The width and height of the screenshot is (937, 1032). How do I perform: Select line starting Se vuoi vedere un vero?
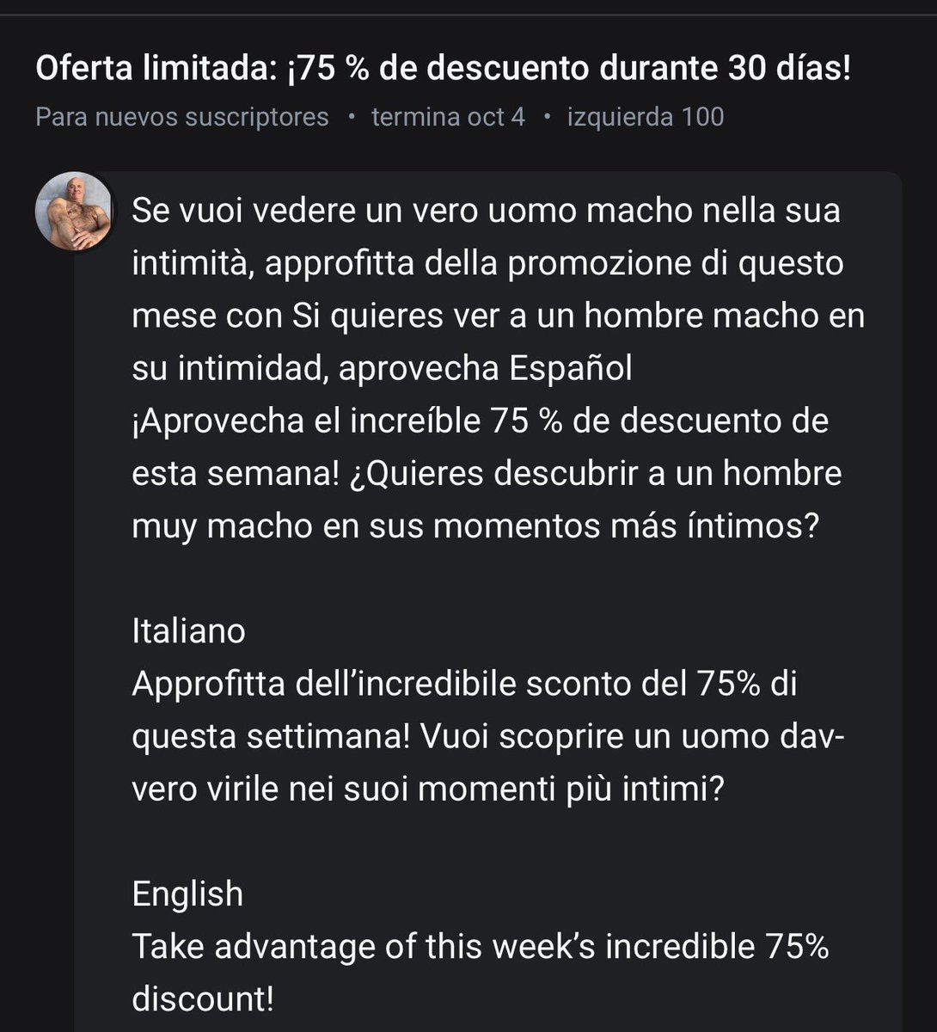click(x=487, y=212)
